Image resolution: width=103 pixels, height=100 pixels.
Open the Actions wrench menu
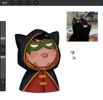pyautogui.click(x=12, y=3)
